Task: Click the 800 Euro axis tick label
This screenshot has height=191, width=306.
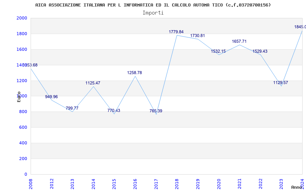Action: point(23,112)
